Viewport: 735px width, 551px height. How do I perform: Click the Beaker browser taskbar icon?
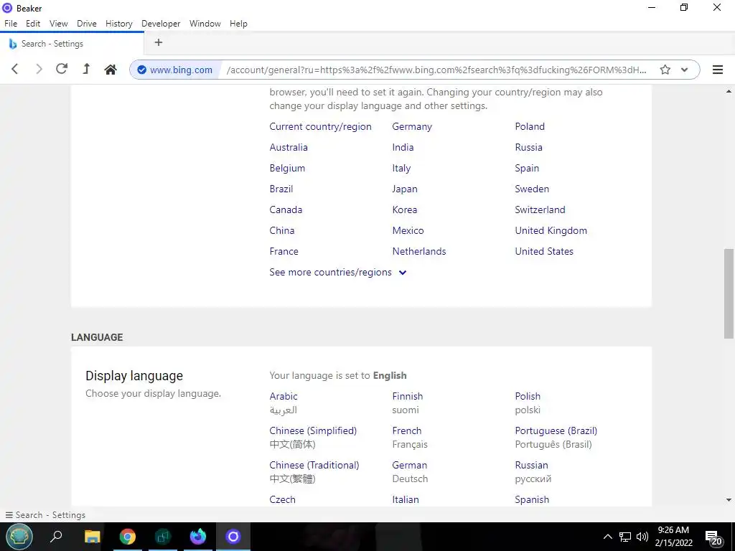click(233, 537)
